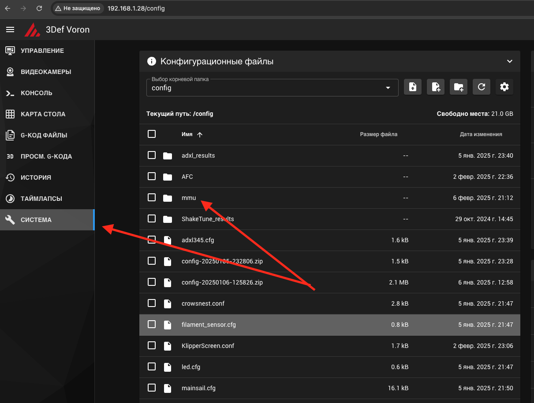This screenshot has height=403, width=534.
Task: Open КАРТА СТОЛА section
Action: click(x=47, y=114)
